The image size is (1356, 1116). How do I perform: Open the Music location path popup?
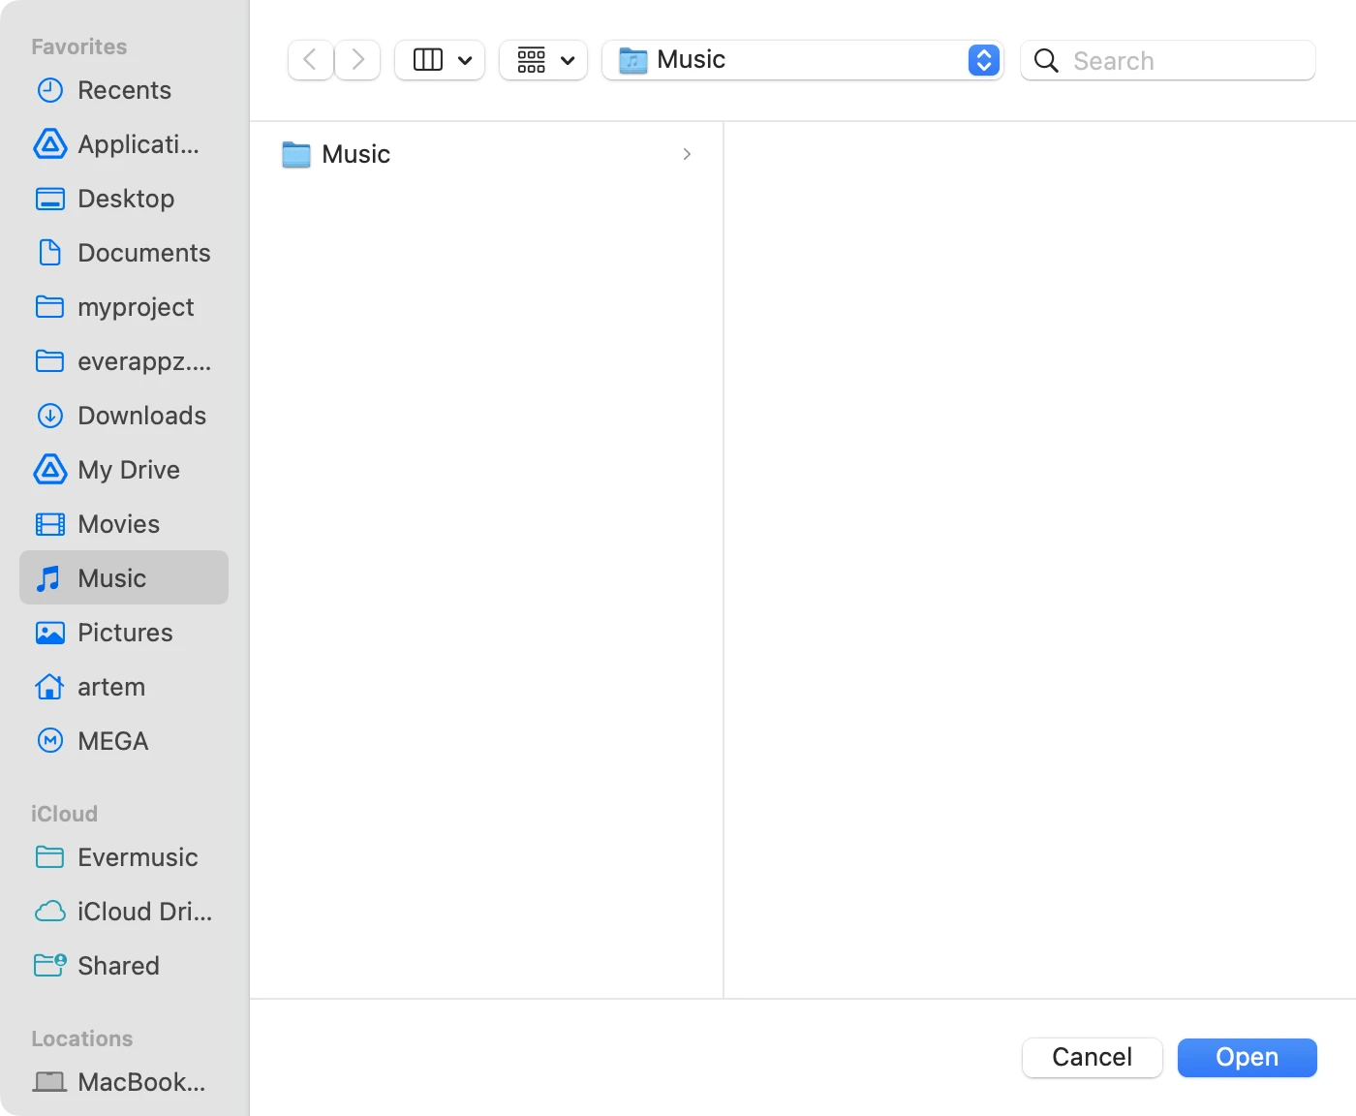tap(983, 60)
